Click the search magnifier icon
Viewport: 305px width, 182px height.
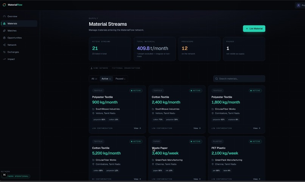pyautogui.click(x=216, y=79)
